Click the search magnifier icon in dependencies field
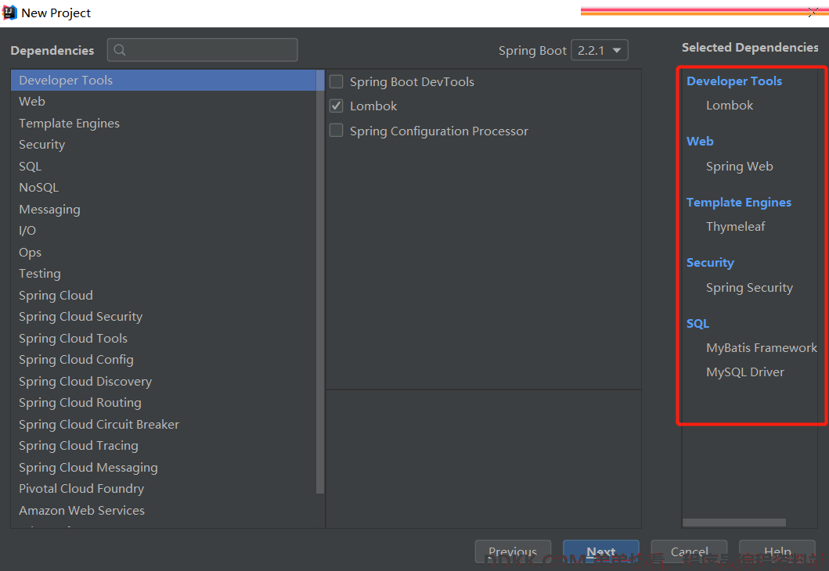 120,50
